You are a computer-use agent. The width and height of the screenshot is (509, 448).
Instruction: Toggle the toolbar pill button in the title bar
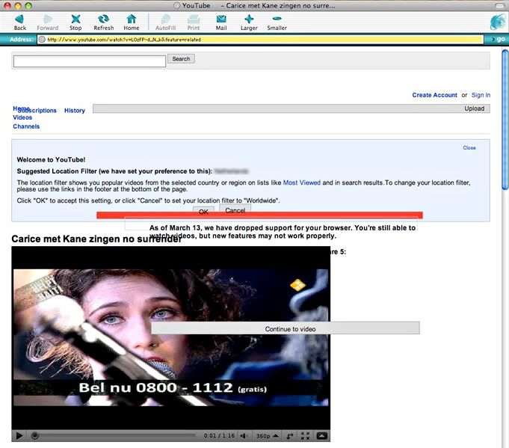(x=500, y=6)
